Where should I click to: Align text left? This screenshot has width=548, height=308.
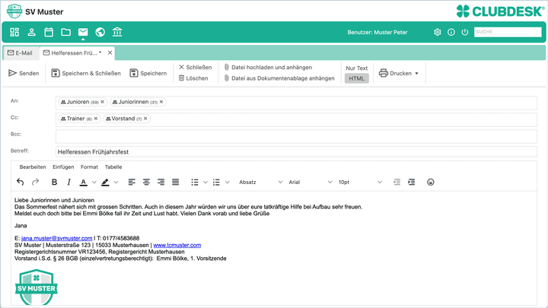(x=132, y=182)
